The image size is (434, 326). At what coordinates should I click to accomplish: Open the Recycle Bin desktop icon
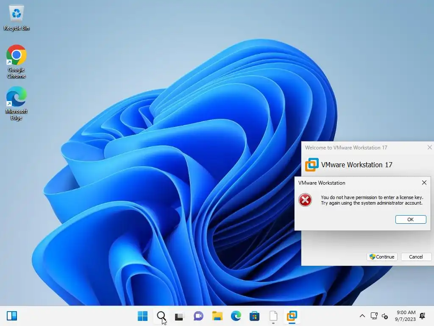click(17, 18)
